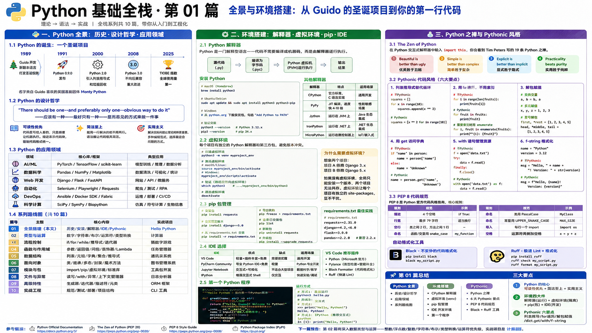This screenshot has height=333, width=592.
Task: Click the Black formatter logo icon
Action: (395, 255)
